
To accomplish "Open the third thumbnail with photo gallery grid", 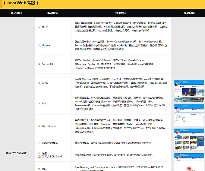I will tap(189, 139).
